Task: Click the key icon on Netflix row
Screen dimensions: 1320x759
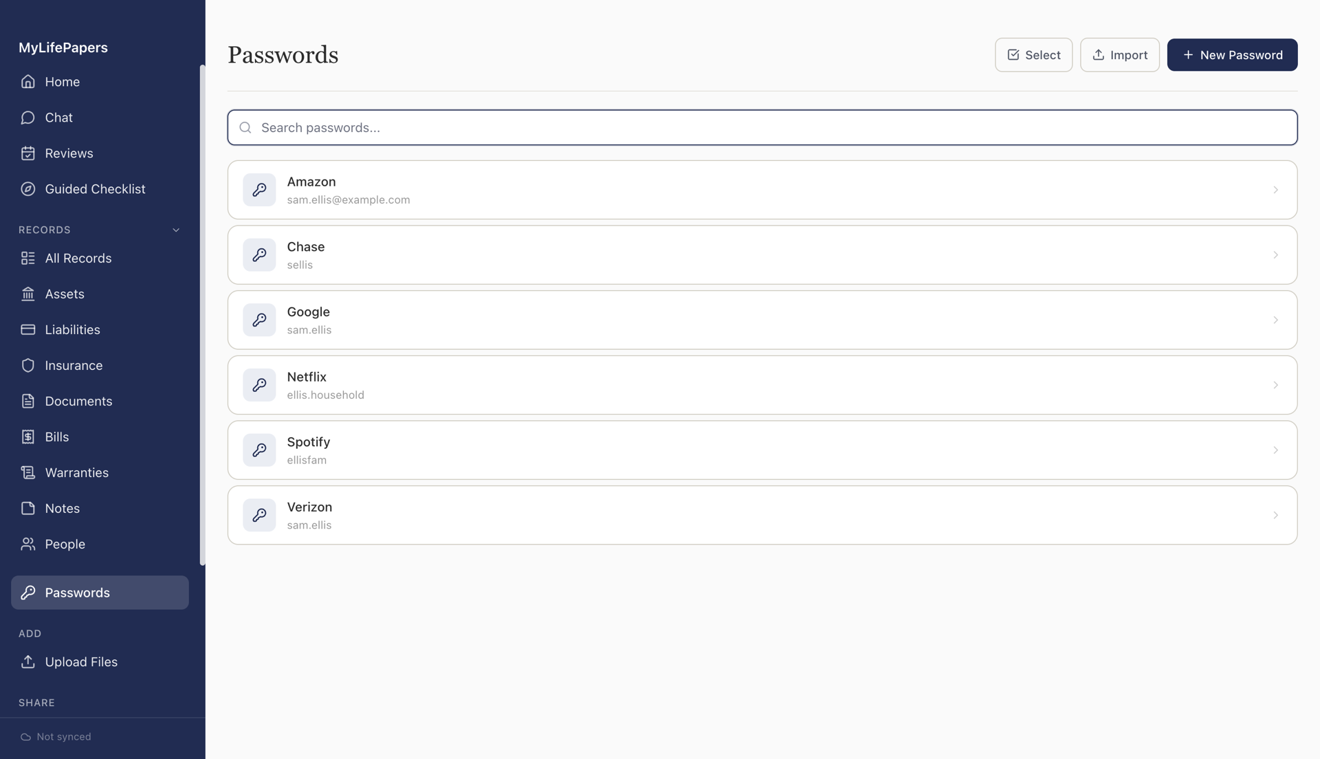Action: pos(259,385)
